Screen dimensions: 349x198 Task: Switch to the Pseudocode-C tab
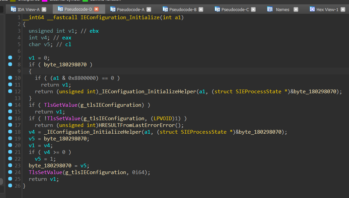point(235,9)
